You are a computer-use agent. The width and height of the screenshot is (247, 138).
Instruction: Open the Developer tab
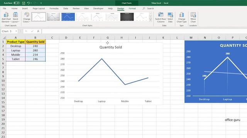coord(98,8)
